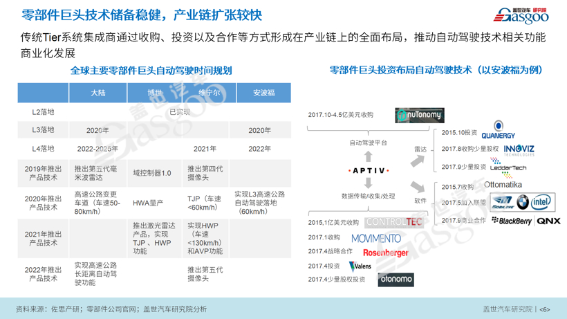Click the 2015,1亿美元收购 text

pyautogui.click(x=333, y=222)
